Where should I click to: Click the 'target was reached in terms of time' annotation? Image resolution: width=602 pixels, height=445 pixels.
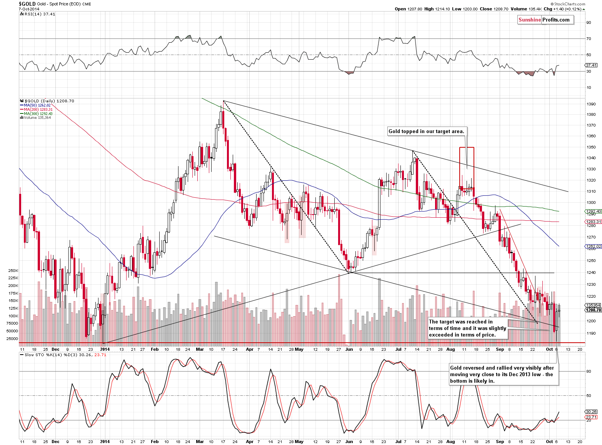click(x=467, y=328)
